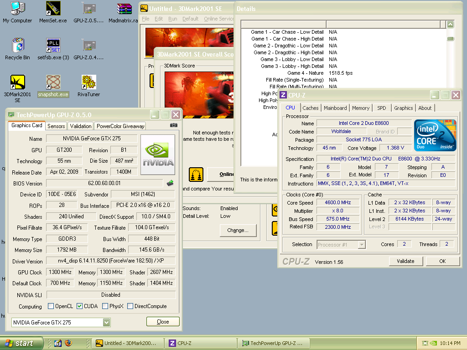Click the NVIDIA logo in GPU-Z

(158, 154)
